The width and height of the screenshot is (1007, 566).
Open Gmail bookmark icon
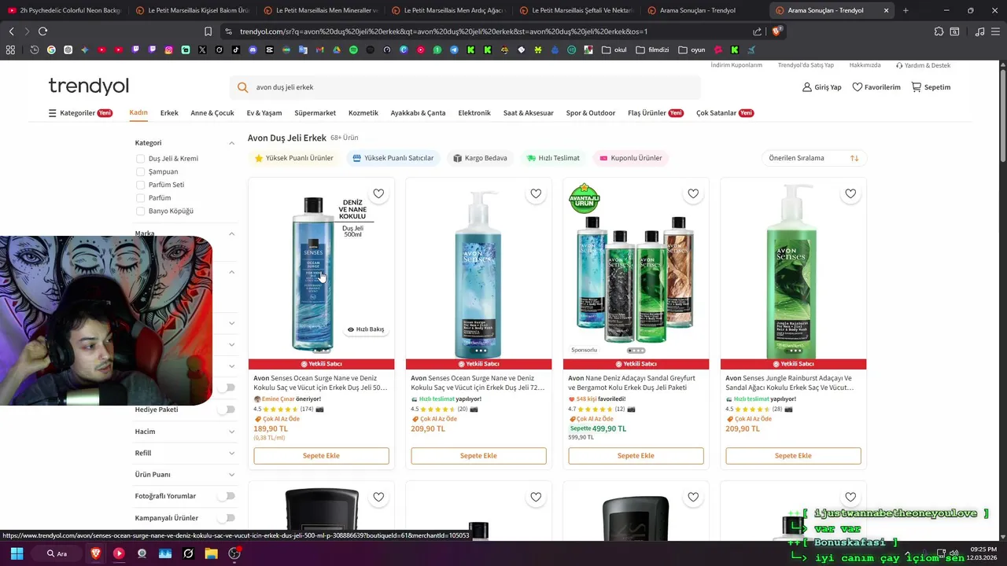pyautogui.click(x=319, y=50)
